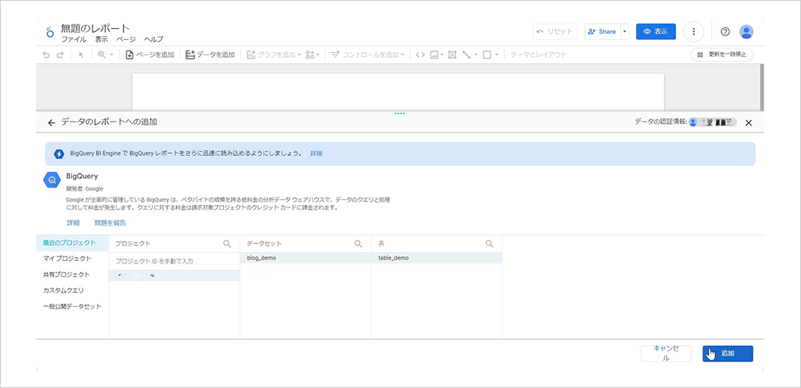Open Share options dropdown arrow
The image size is (801, 388).
coord(625,31)
